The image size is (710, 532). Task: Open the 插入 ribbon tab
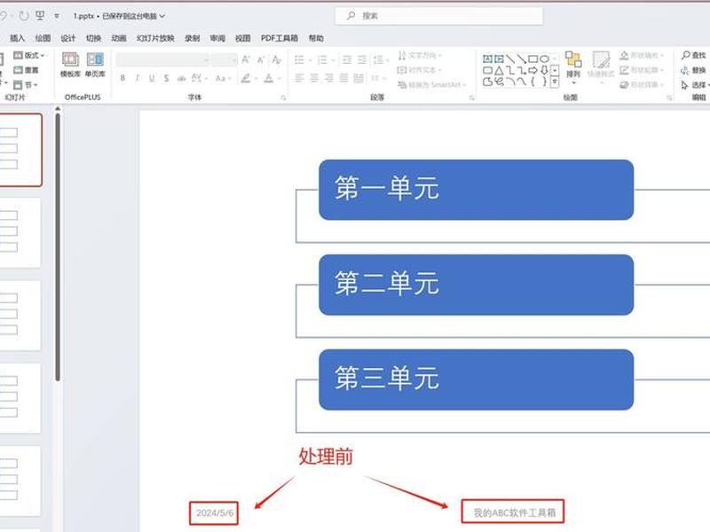(17, 38)
